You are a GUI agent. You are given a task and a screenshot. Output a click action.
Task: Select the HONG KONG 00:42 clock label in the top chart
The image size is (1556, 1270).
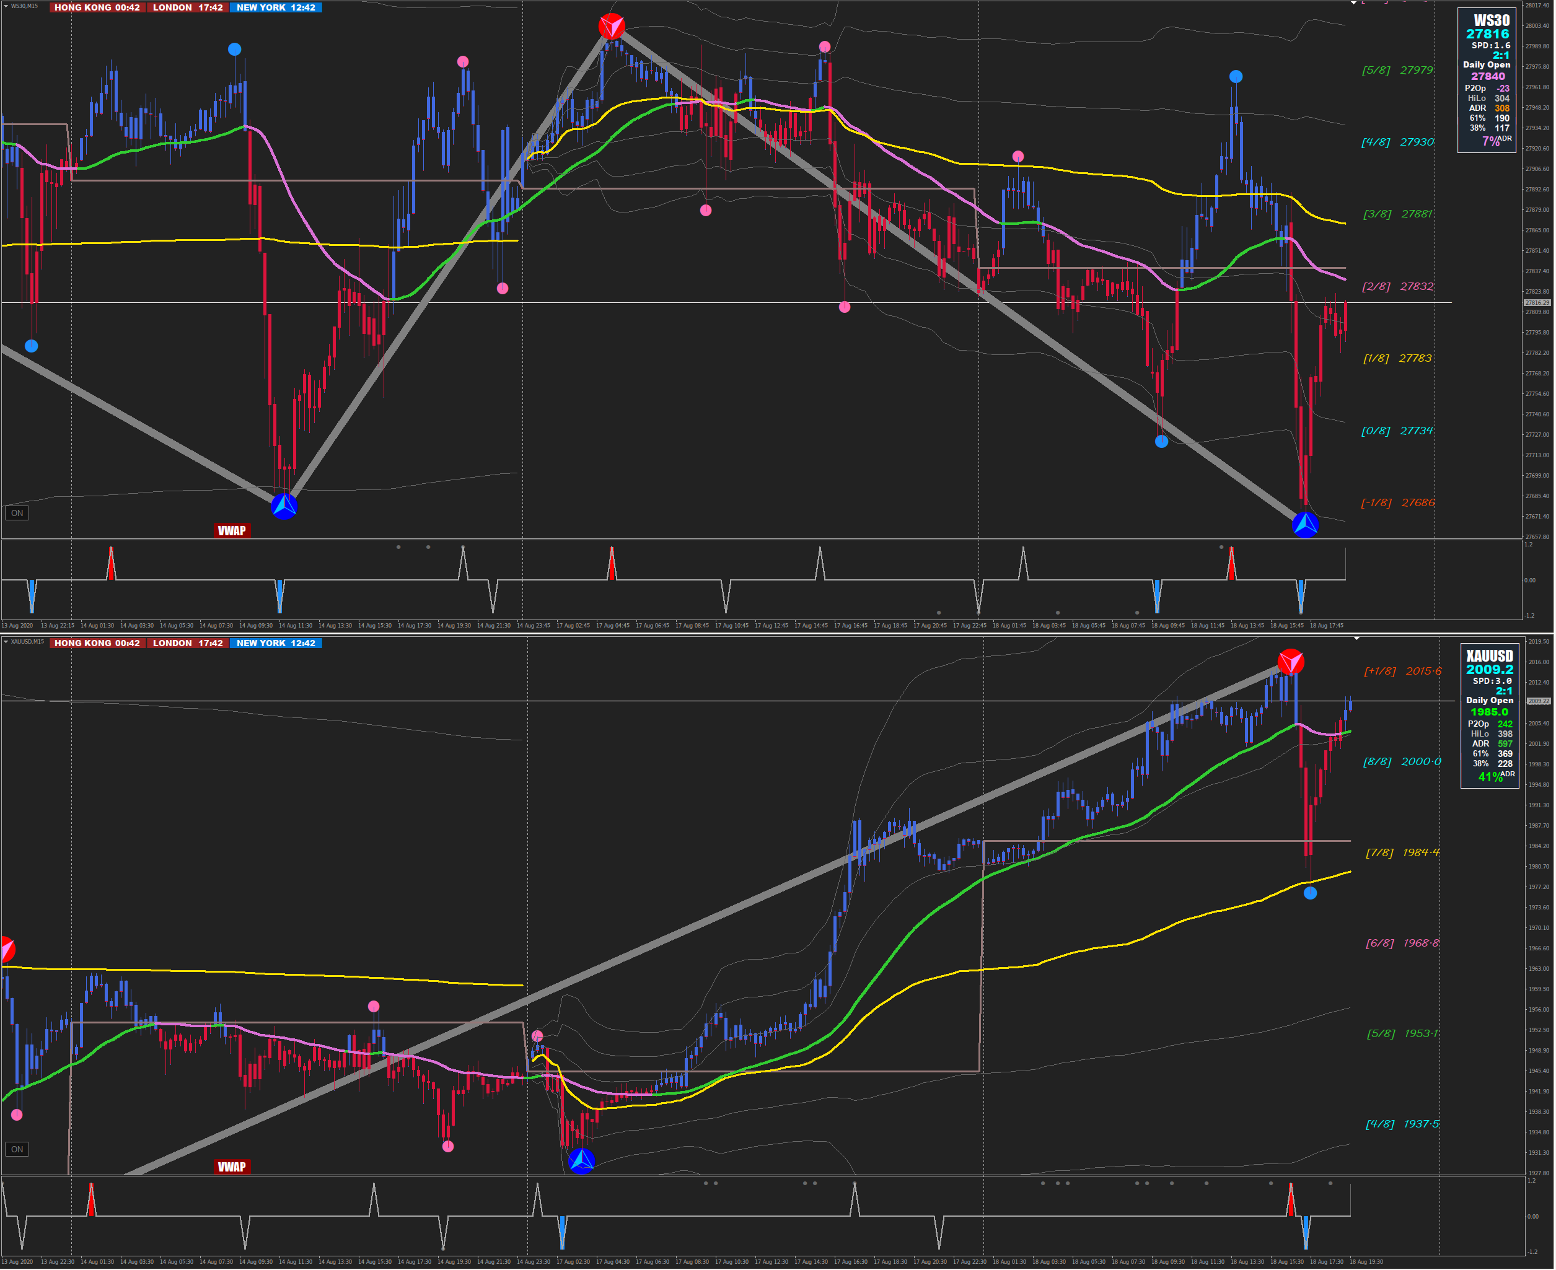(97, 7)
